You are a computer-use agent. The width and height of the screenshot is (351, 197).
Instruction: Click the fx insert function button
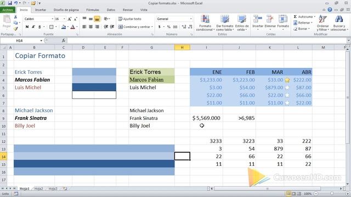pyautogui.click(x=64, y=40)
